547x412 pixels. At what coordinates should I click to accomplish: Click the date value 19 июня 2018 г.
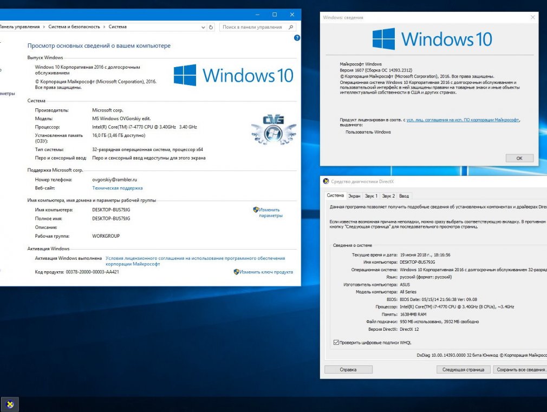[425, 254]
